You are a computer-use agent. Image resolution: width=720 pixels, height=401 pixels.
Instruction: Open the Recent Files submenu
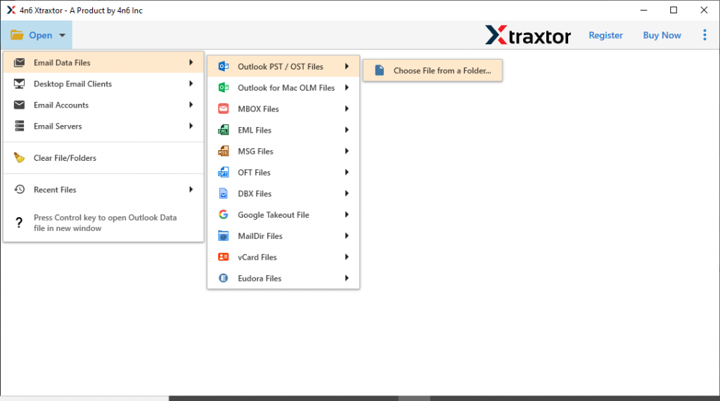[x=103, y=190]
